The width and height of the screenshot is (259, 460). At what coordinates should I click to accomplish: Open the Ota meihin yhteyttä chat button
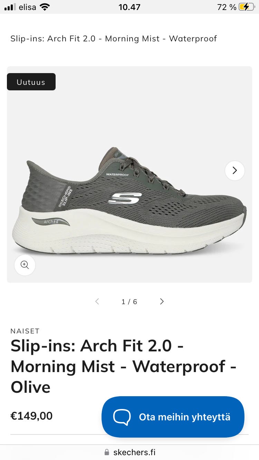tap(173, 417)
